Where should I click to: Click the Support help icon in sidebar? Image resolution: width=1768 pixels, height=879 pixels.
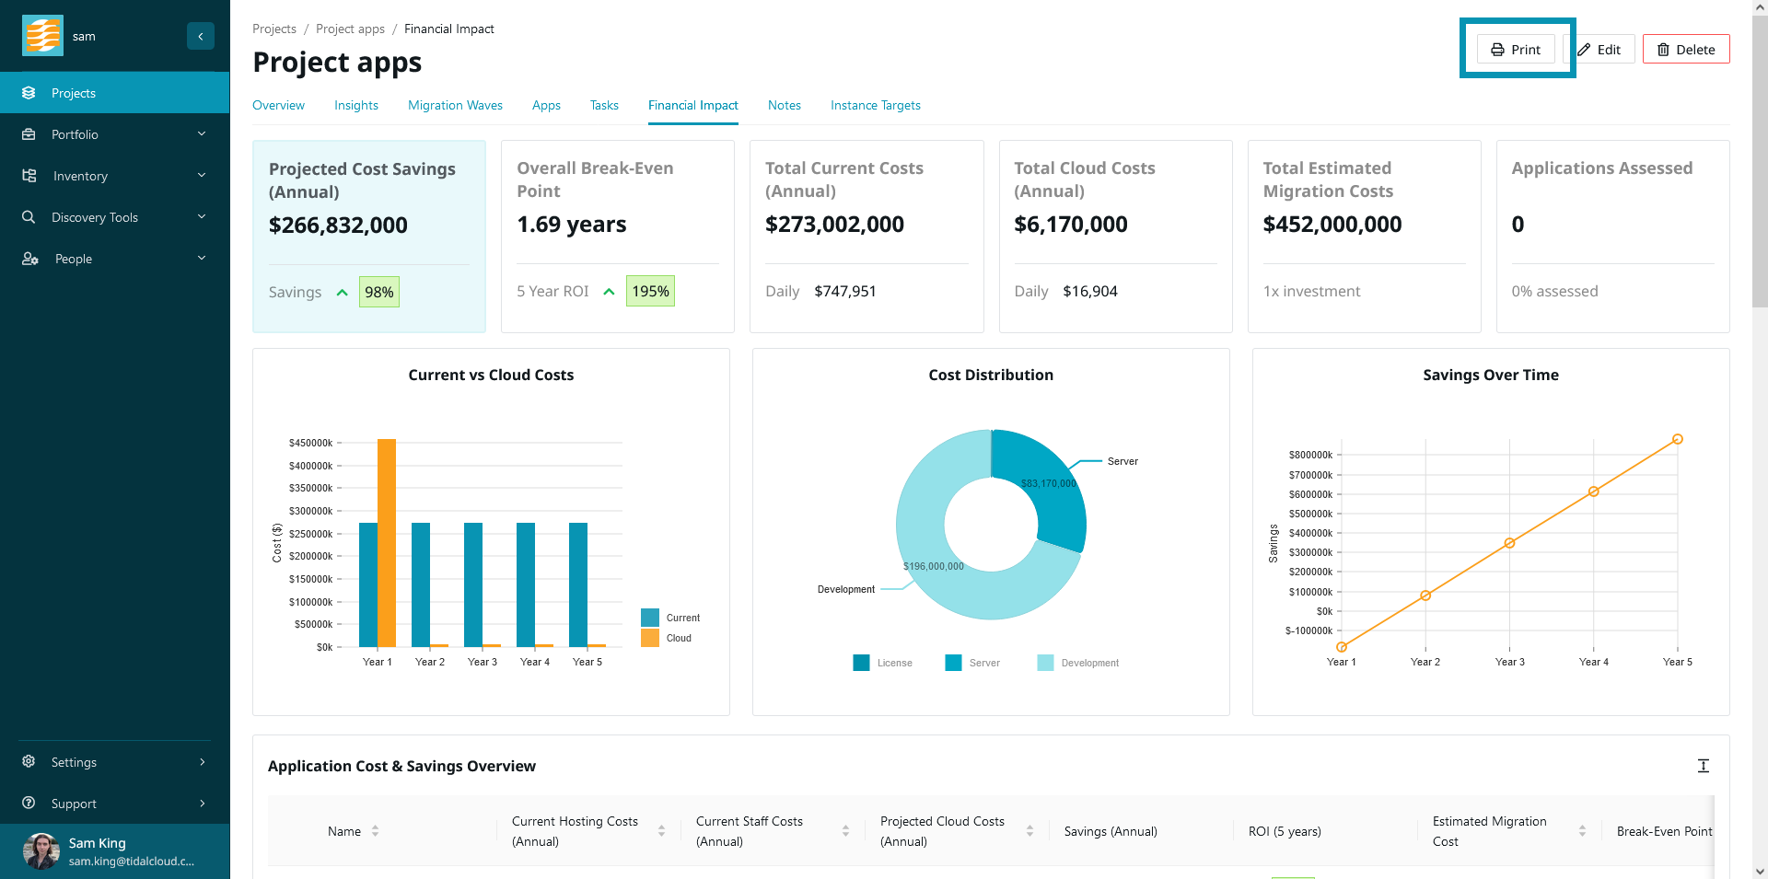pos(29,804)
